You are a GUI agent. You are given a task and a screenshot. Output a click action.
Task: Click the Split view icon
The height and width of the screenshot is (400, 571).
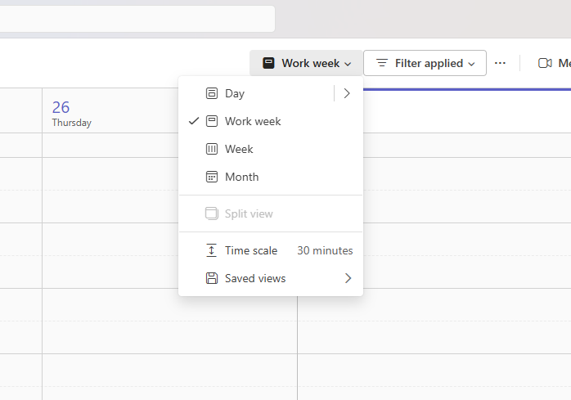pos(212,213)
